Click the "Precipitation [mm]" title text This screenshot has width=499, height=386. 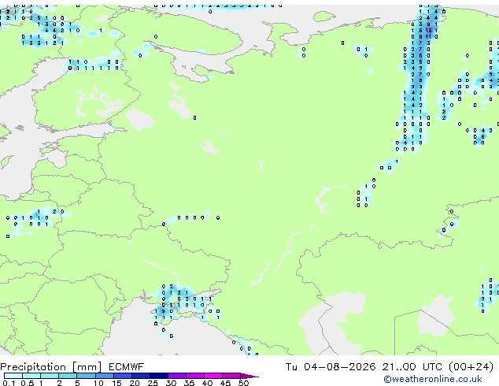click(x=51, y=367)
